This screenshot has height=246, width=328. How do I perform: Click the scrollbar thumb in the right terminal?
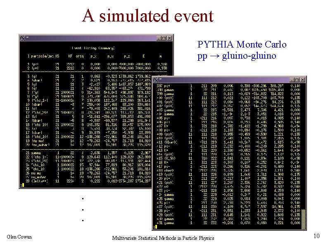pos(303,219)
